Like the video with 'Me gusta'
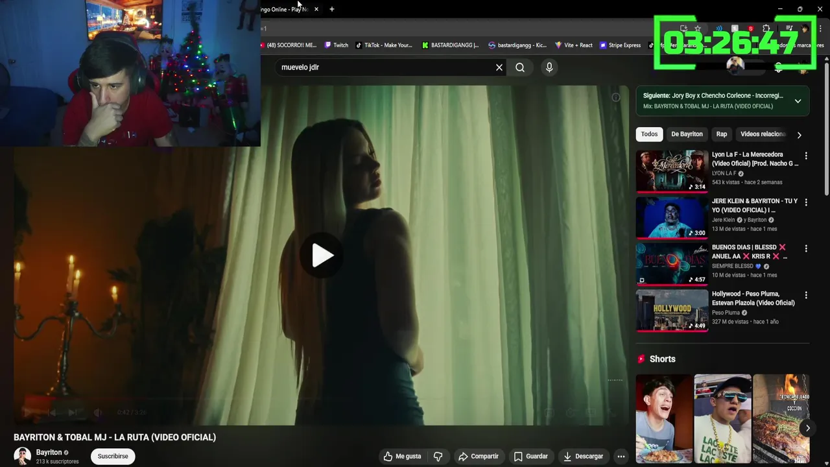The height and width of the screenshot is (467, 830). 403,457
